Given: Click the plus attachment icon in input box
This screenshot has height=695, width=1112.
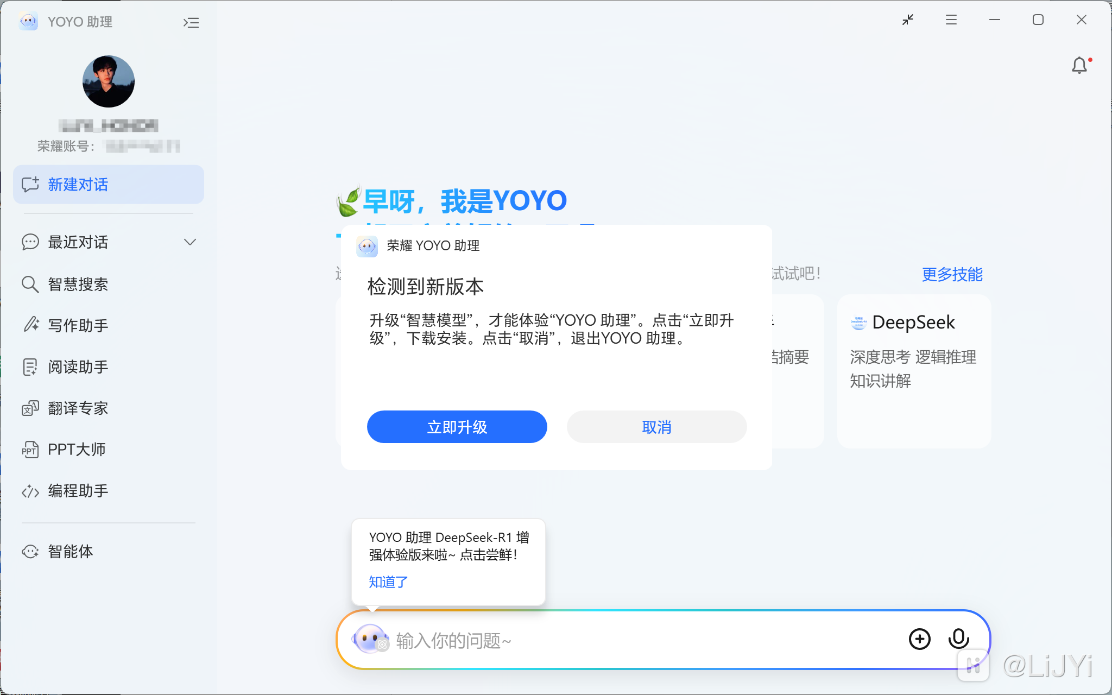Looking at the screenshot, I should click(920, 639).
